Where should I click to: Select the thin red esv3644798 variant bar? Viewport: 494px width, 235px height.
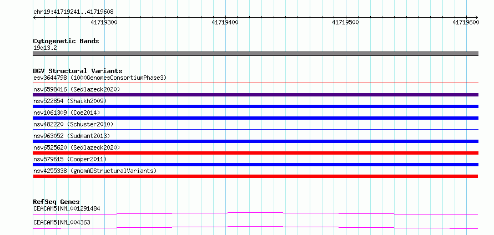pyautogui.click(x=255, y=83)
